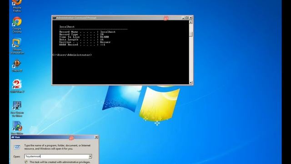Screen dimensions: 291x164
Task: Maximize the Command Prompt window
Action: click(x=187, y=18)
